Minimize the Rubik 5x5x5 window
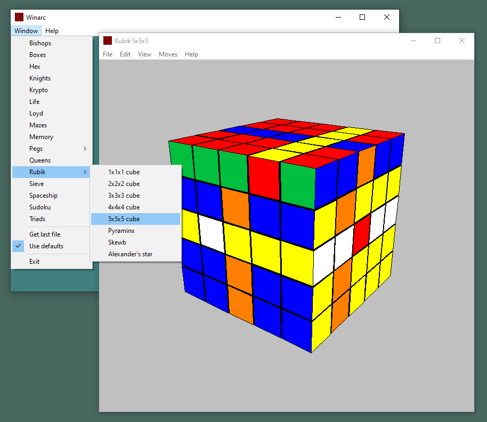 (x=413, y=40)
